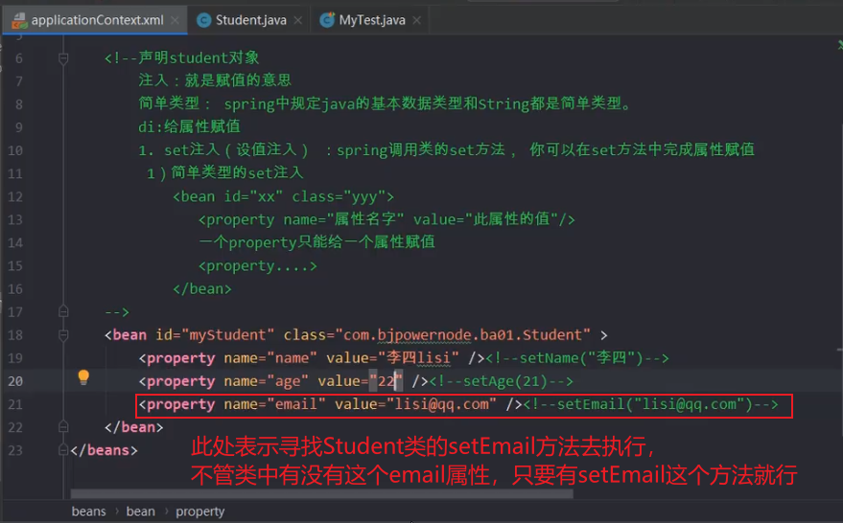Open the MyTest.java tab
Image resolution: width=843 pixels, height=523 pixels.
click(372, 20)
